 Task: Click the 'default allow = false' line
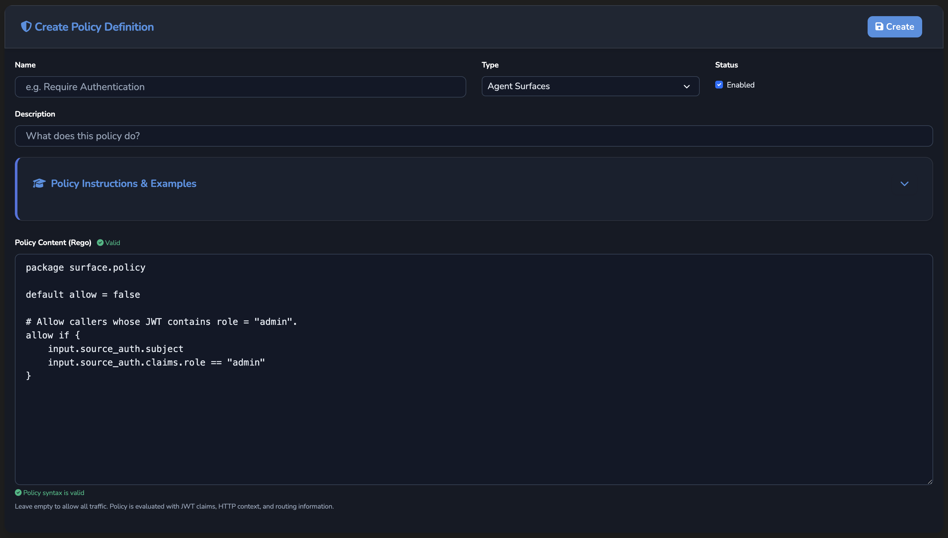point(83,295)
